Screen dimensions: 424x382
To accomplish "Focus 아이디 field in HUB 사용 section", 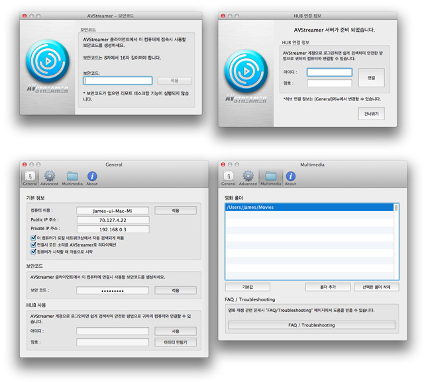I will coord(113,331).
